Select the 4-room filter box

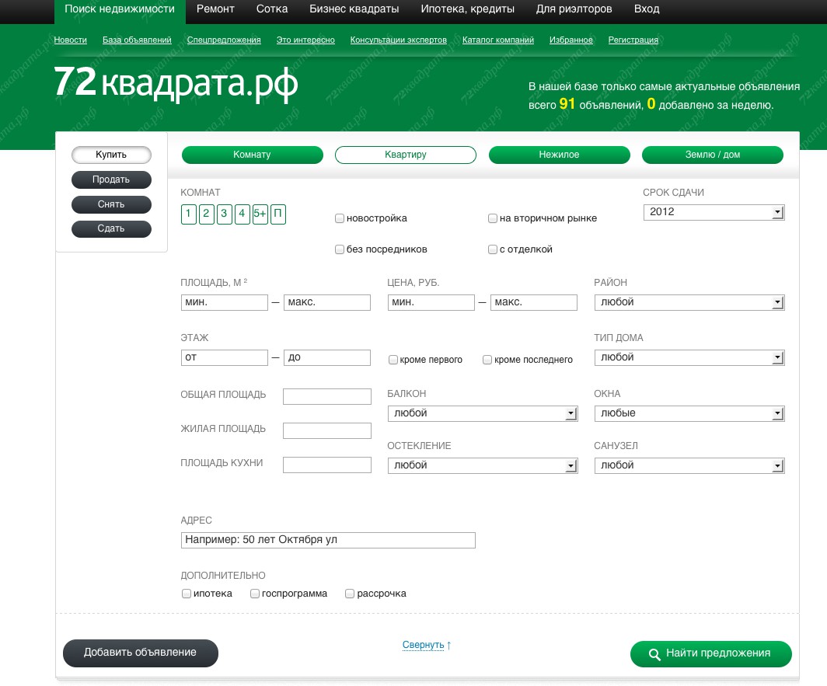pos(242,214)
